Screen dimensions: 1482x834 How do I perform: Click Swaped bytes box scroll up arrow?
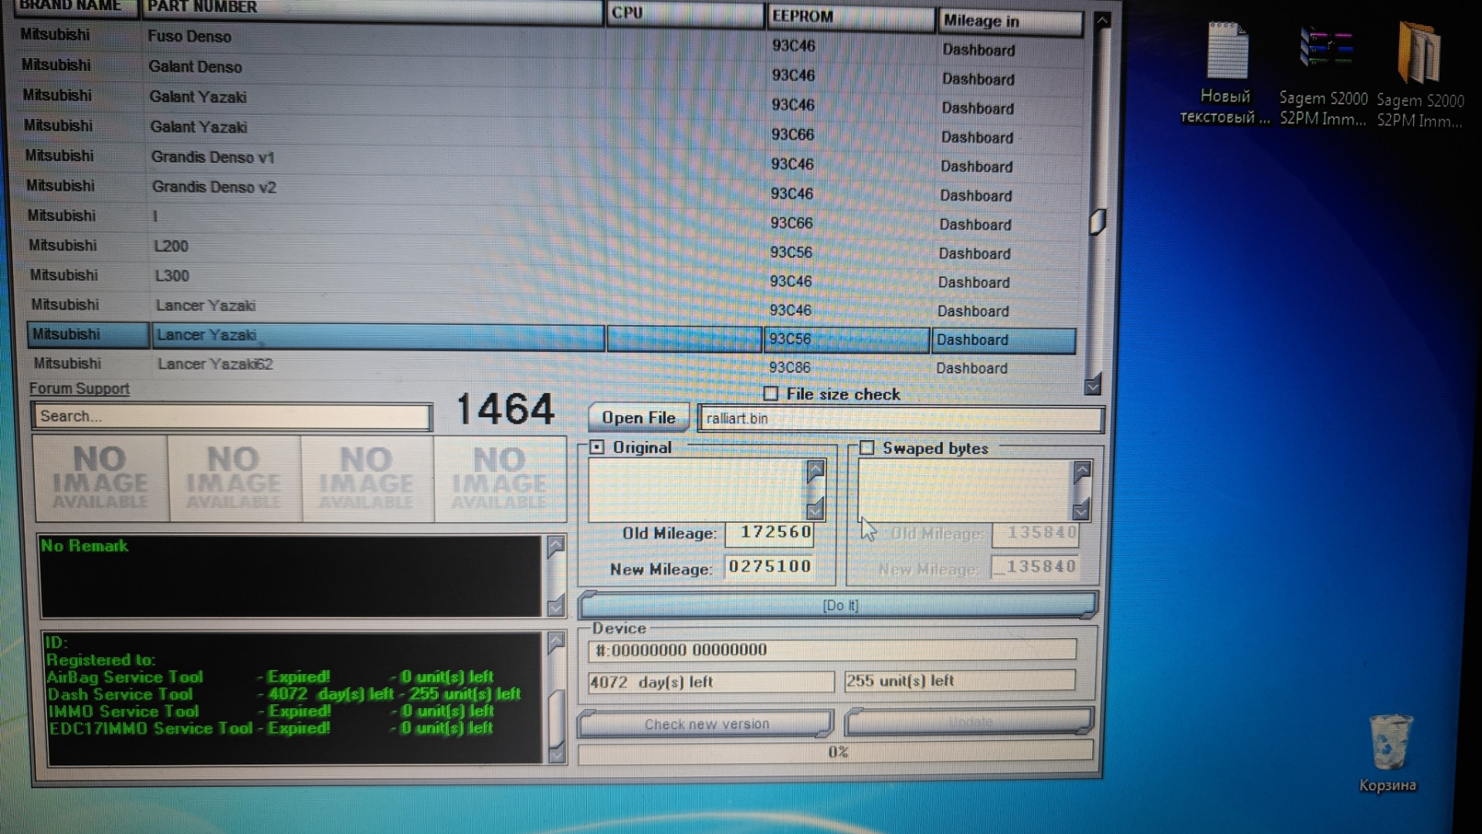[1081, 470]
